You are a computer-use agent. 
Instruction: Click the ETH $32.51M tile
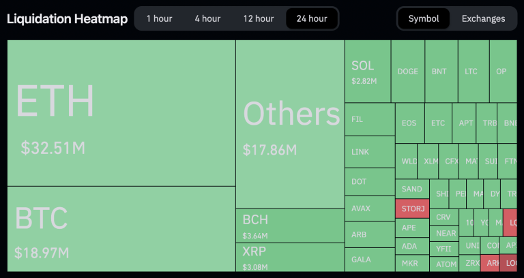(121, 113)
